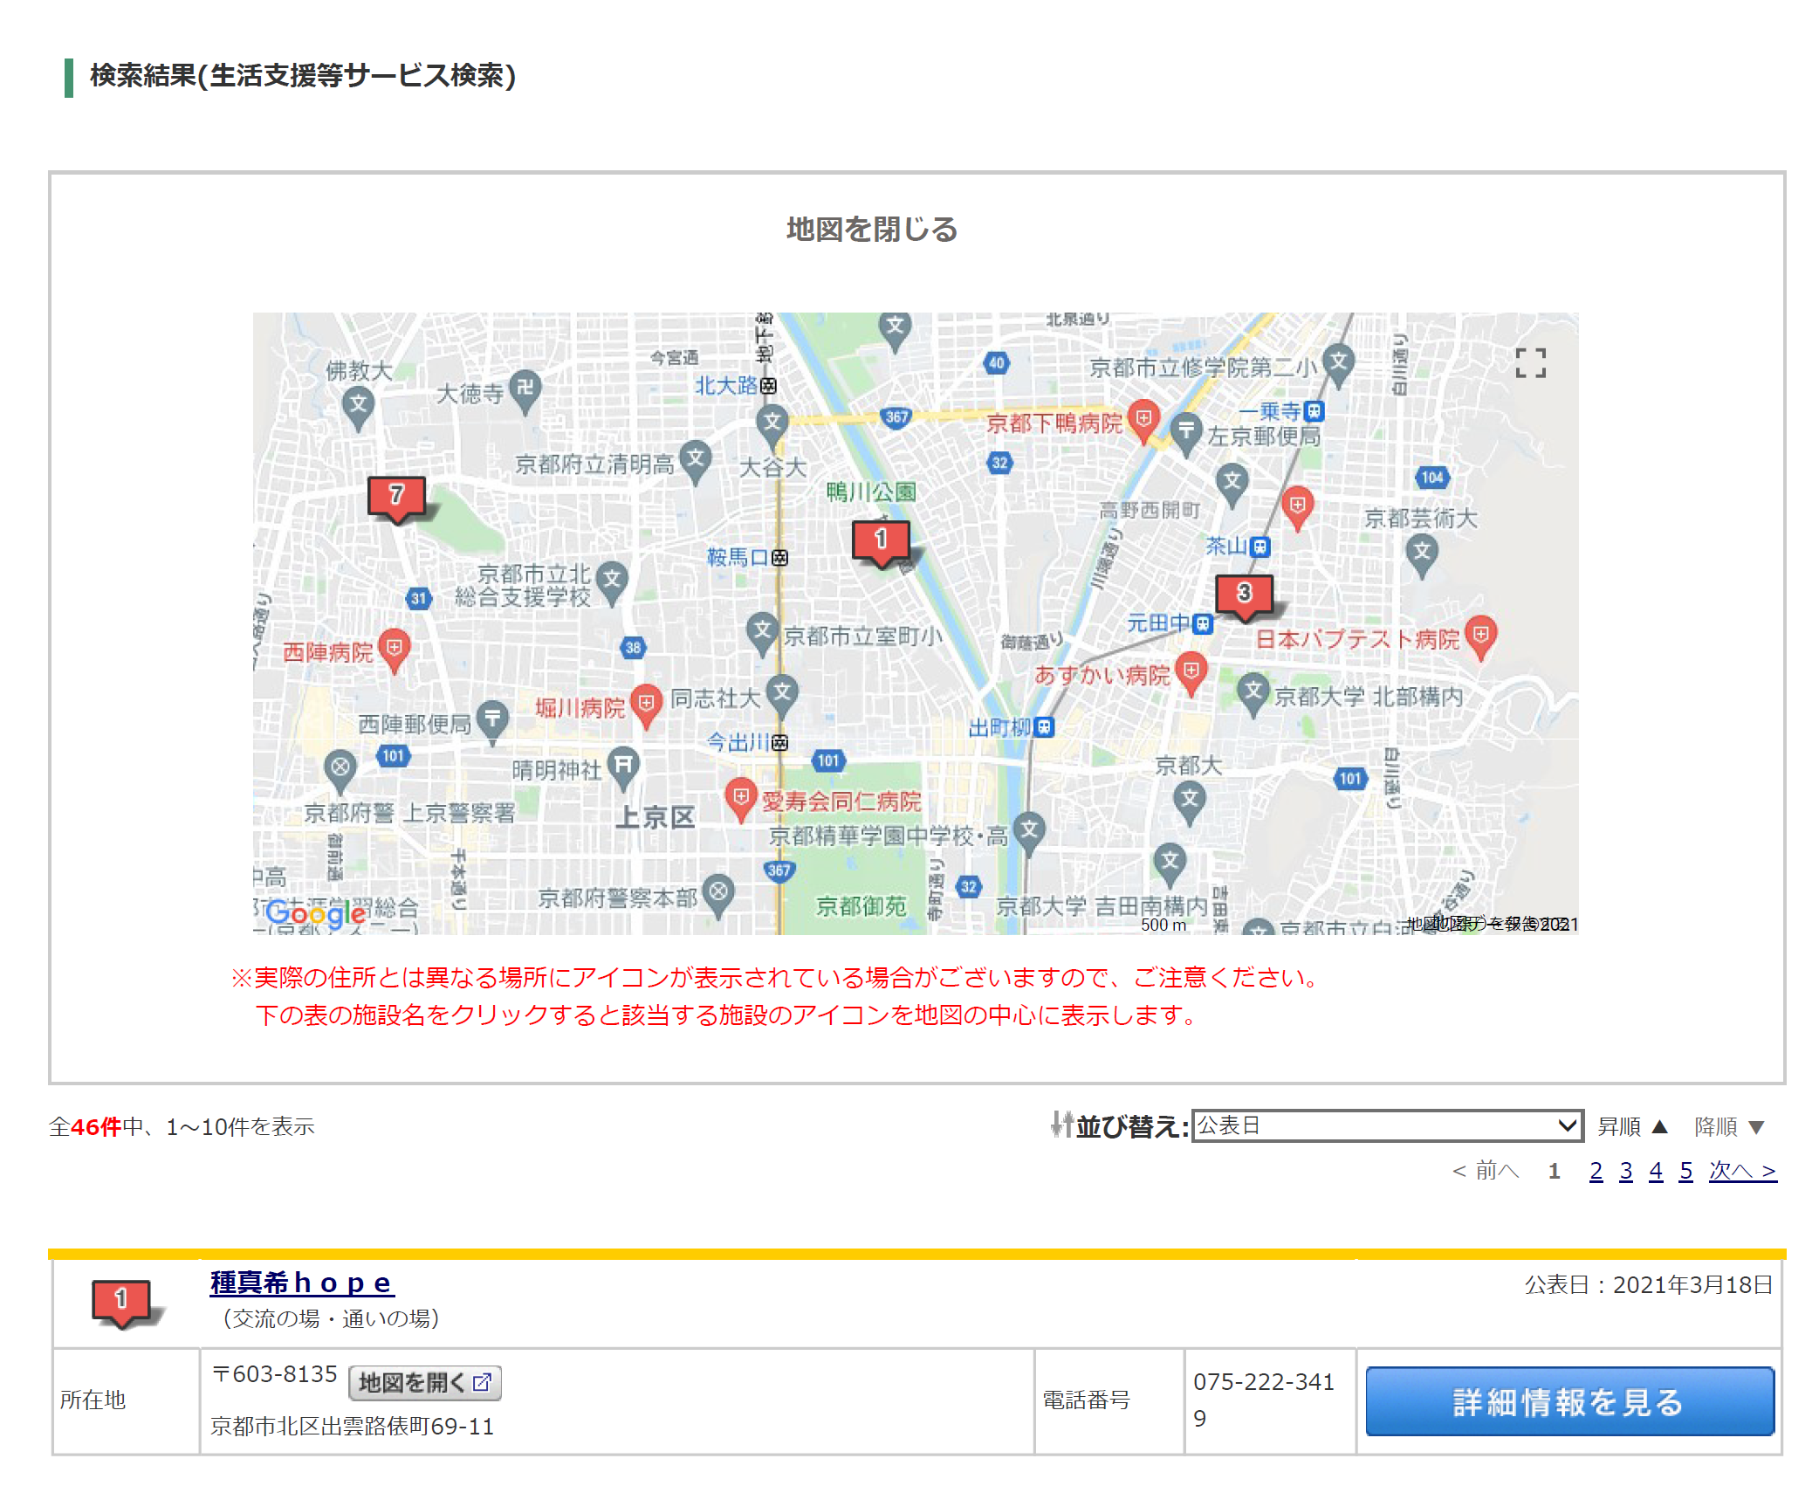The image size is (1819, 1486).
Task: Click the 晴明神社 shrine pin
Action: 623,767
